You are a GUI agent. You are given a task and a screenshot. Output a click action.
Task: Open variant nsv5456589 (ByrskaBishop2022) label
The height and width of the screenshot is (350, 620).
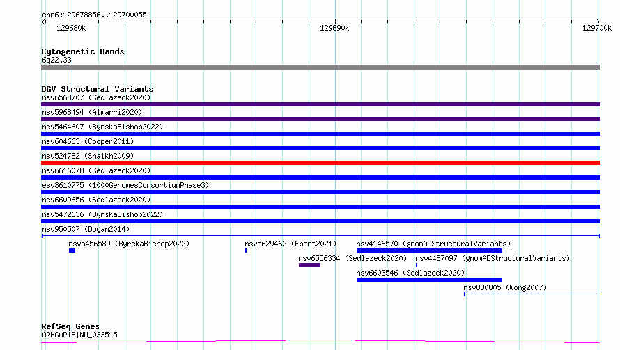(x=129, y=244)
